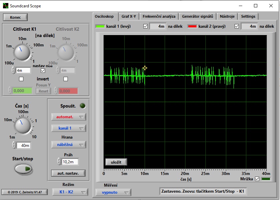The image size is (280, 200).
Task: Open the 'automat.' trigger mode dropdown
Action: tap(68, 117)
